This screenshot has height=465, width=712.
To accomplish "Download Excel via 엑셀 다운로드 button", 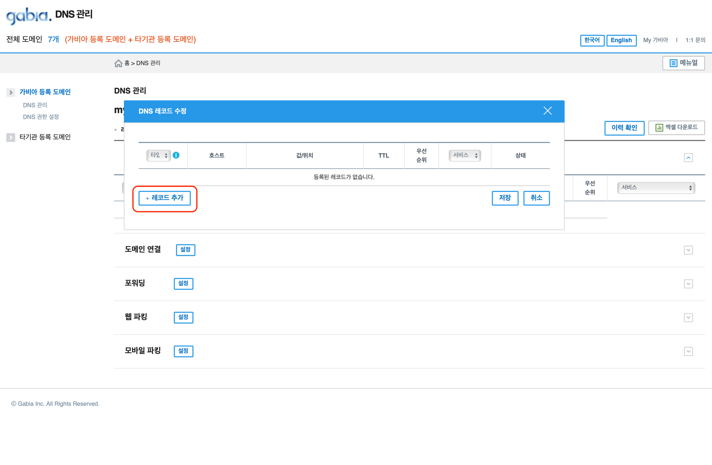I will click(676, 127).
